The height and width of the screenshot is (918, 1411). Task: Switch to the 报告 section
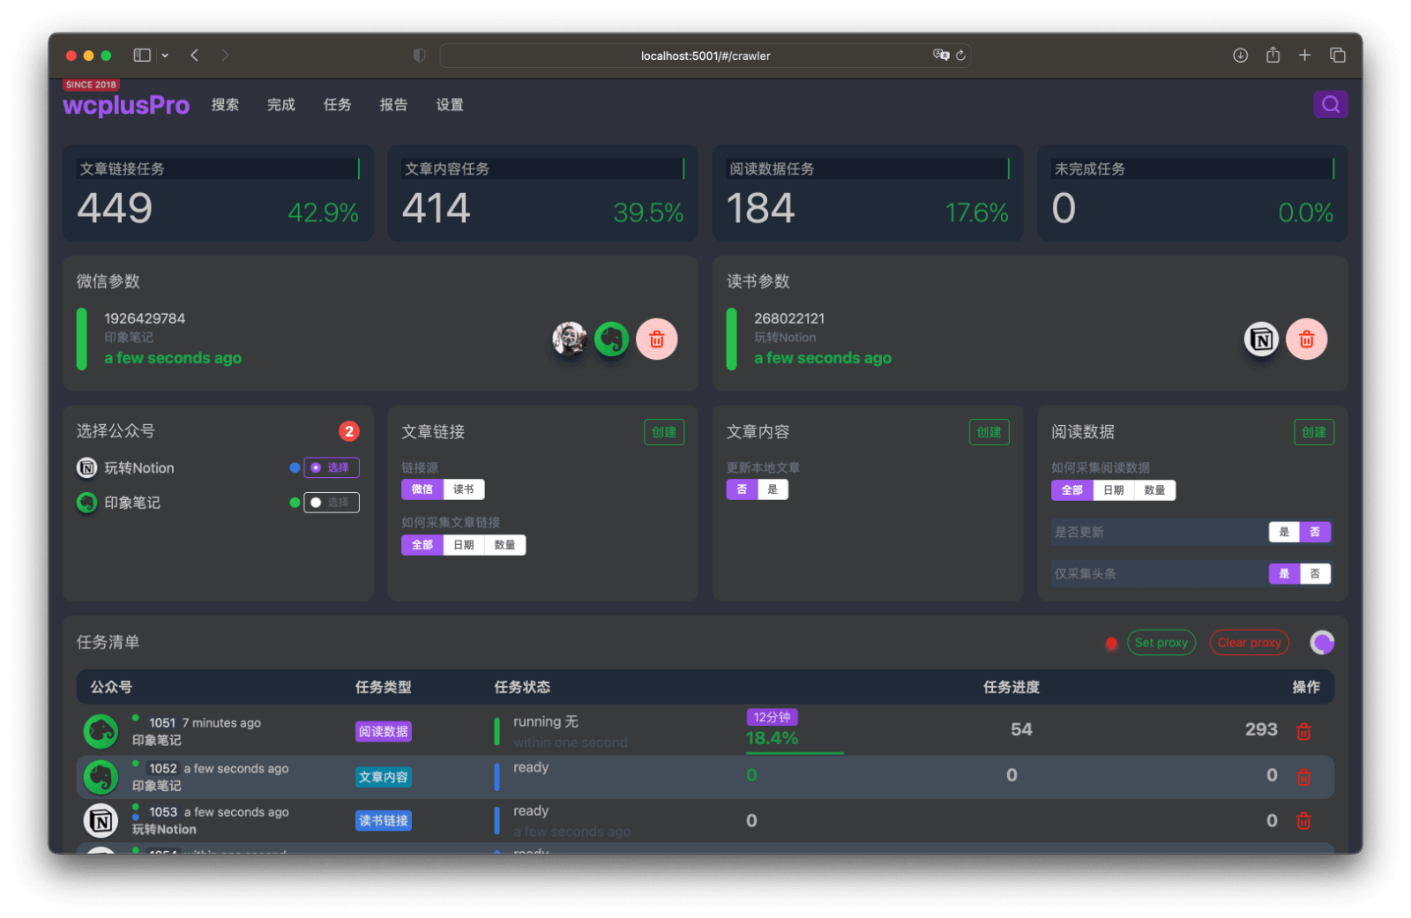click(x=393, y=104)
